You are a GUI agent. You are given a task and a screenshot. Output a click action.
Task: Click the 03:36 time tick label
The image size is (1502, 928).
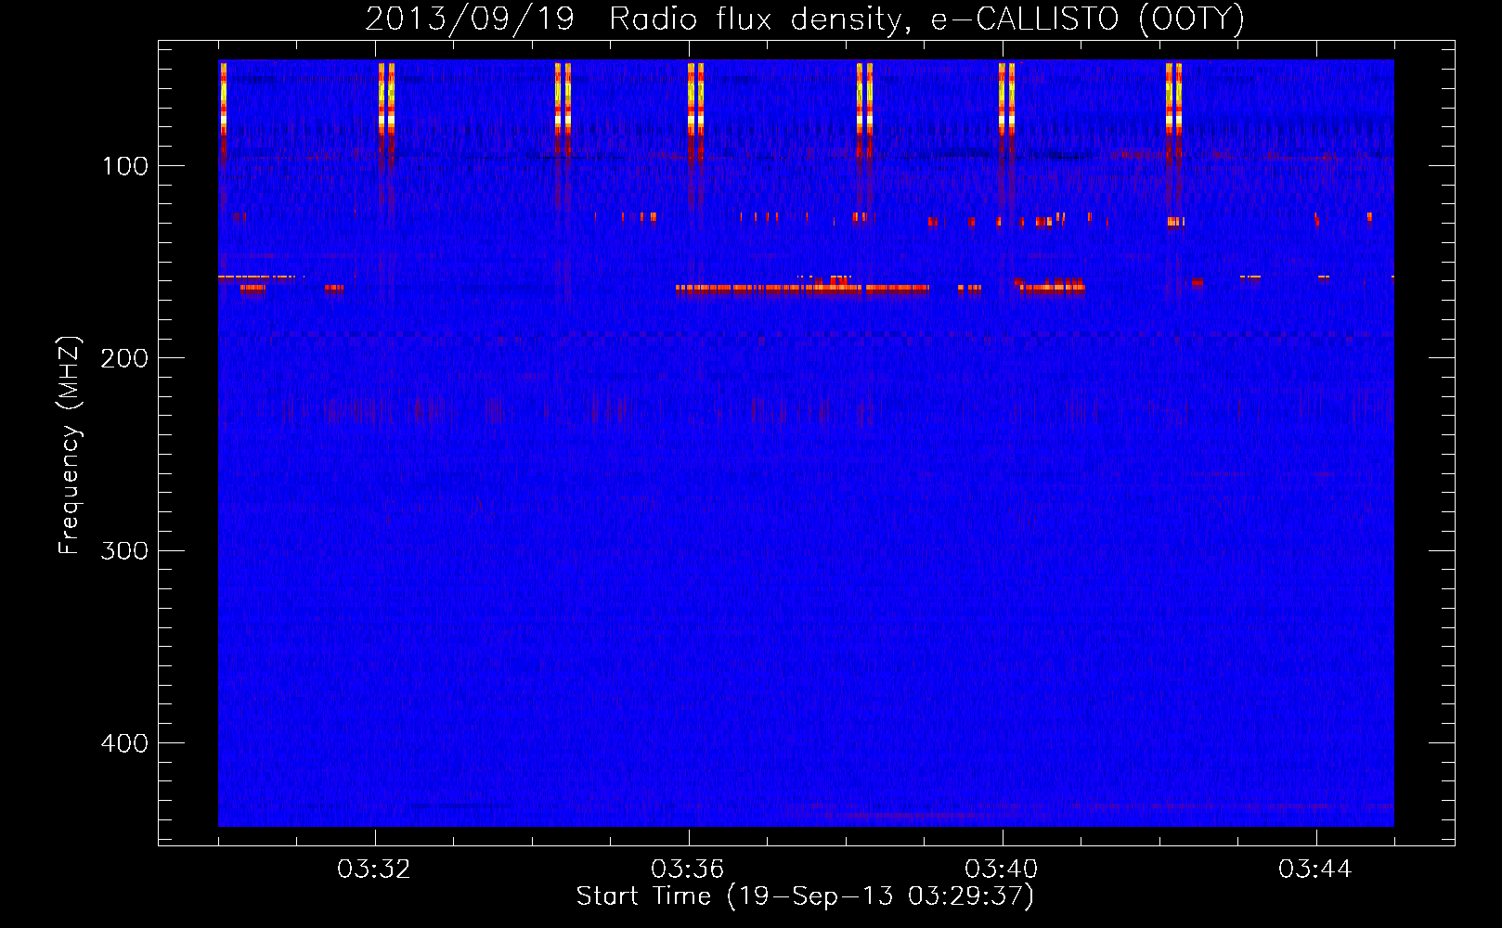point(688,870)
